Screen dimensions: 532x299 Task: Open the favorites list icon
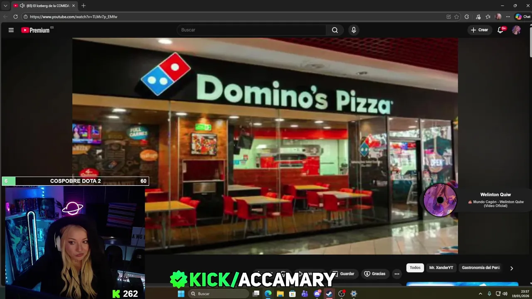point(488,17)
